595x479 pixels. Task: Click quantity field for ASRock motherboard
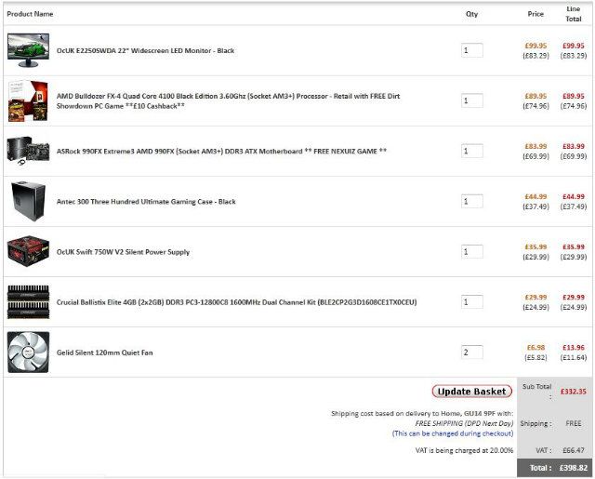(x=472, y=151)
